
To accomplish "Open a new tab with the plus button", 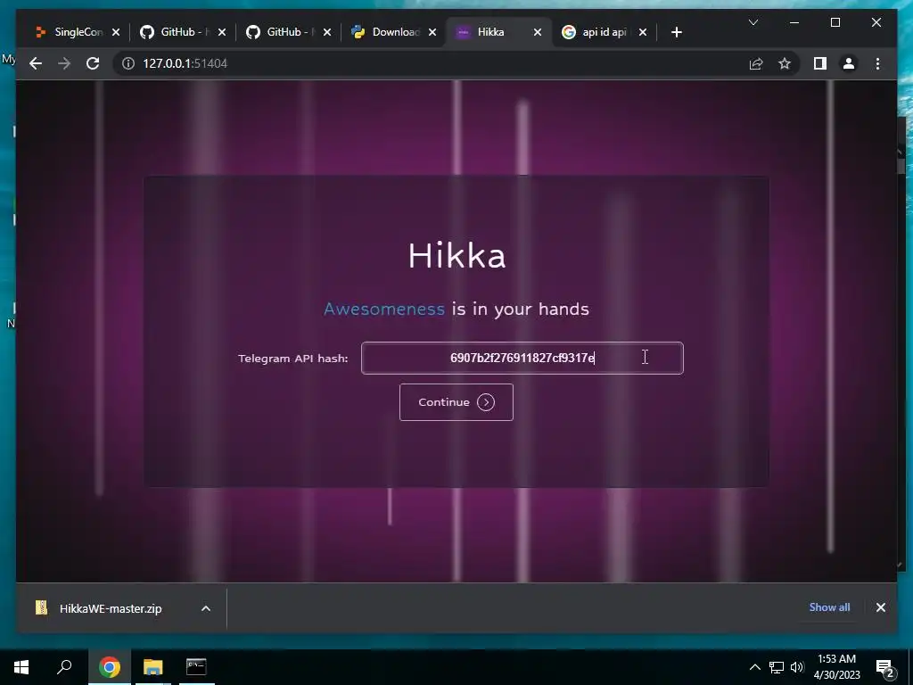I will [x=676, y=32].
